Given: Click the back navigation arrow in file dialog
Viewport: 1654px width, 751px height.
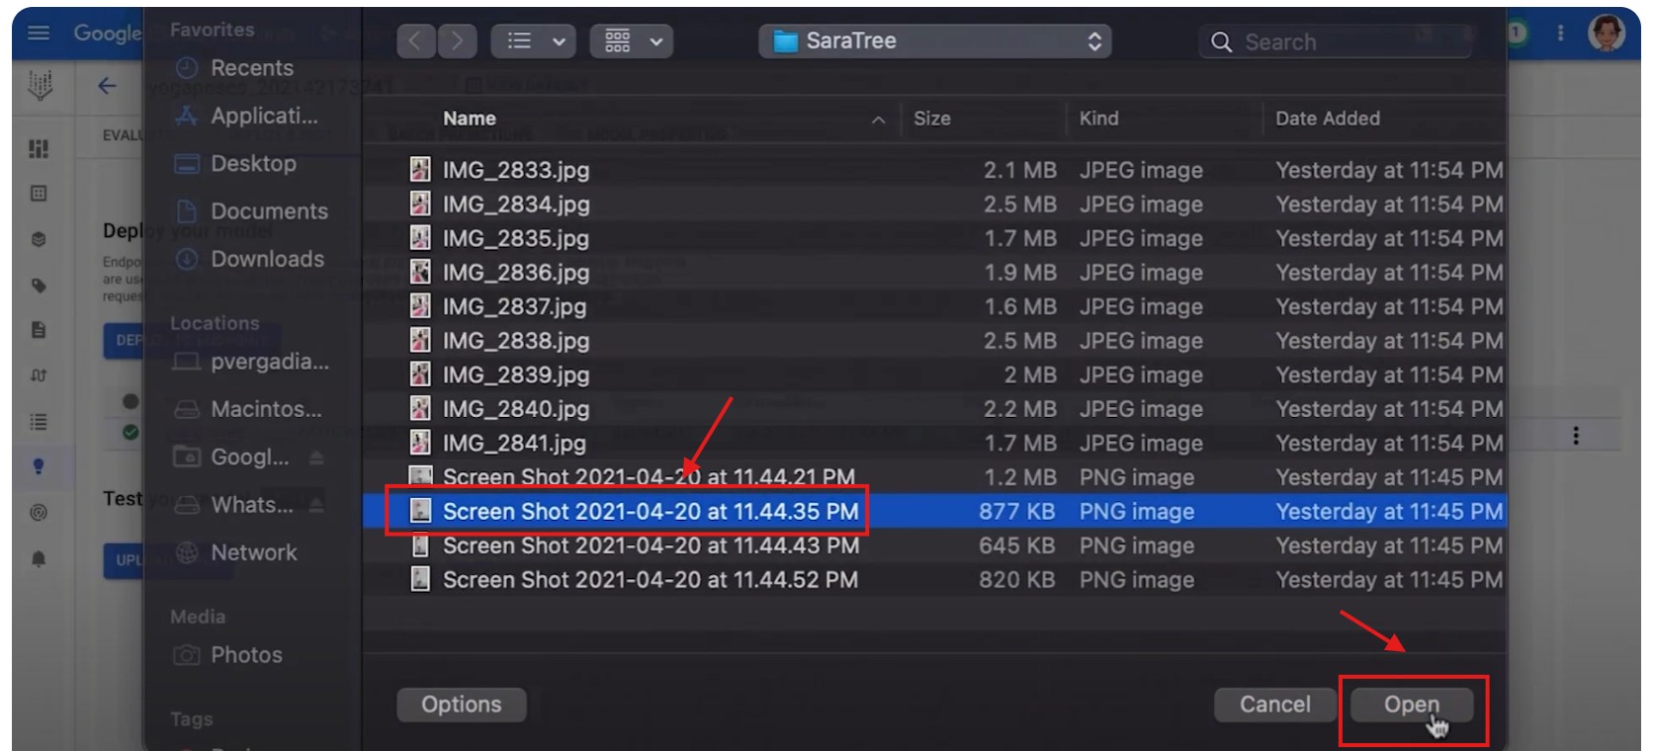Looking at the screenshot, I should coord(415,42).
